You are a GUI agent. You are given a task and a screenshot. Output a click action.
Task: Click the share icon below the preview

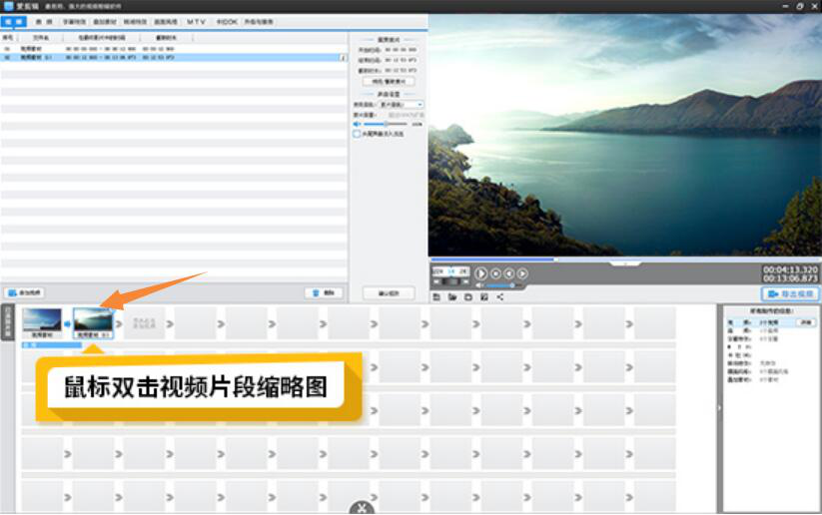pos(500,297)
